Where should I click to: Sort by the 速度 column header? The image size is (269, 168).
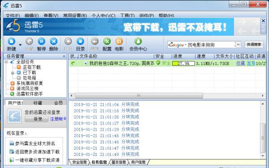click(205, 56)
